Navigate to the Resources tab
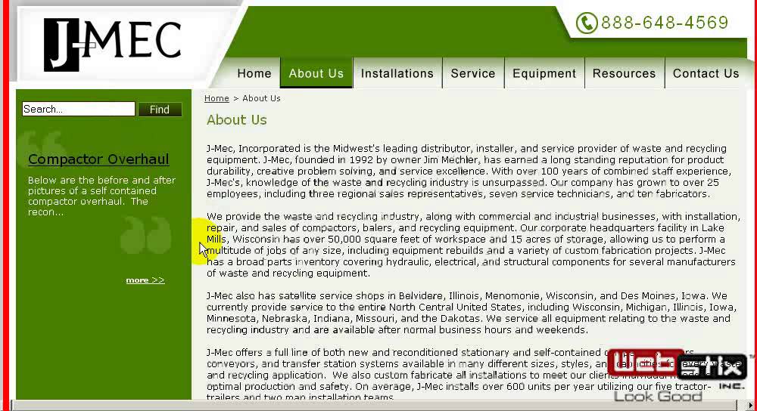The width and height of the screenshot is (757, 411). tap(625, 73)
